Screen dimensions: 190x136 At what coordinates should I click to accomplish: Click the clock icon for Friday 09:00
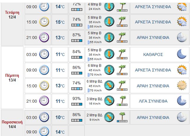[44, 131]
